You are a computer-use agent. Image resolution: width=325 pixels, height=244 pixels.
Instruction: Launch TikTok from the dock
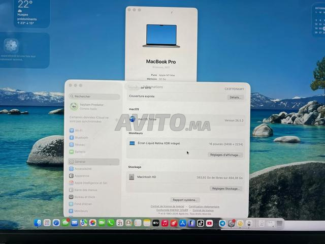201,223
